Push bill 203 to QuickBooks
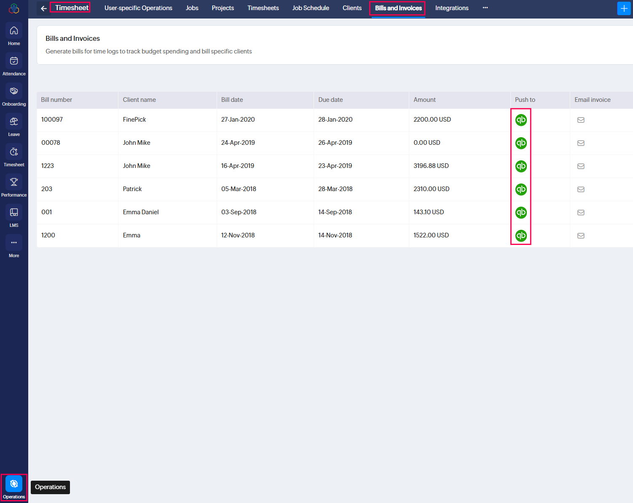The width and height of the screenshot is (633, 503). coord(521,189)
